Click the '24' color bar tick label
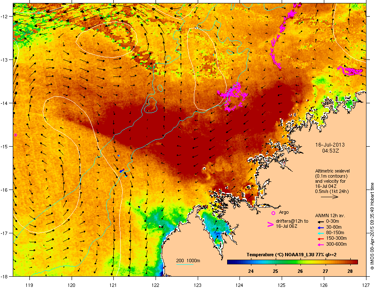Screen dimensions: 375x289 tap(251, 271)
